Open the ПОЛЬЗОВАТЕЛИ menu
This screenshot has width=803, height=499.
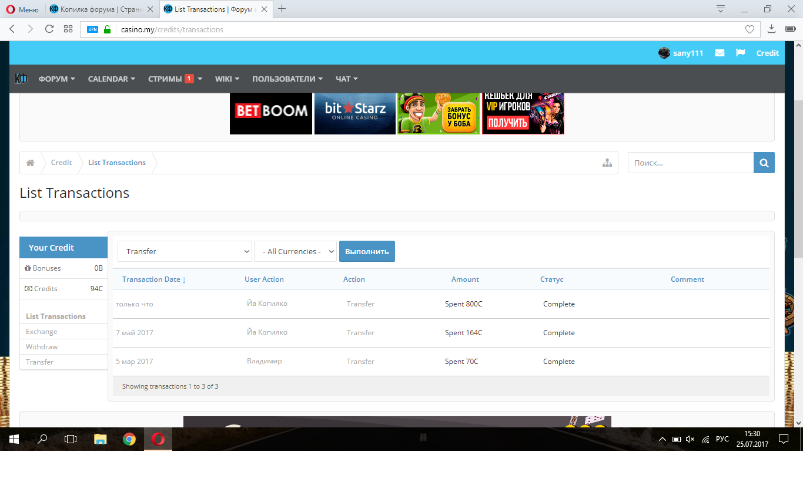point(287,79)
